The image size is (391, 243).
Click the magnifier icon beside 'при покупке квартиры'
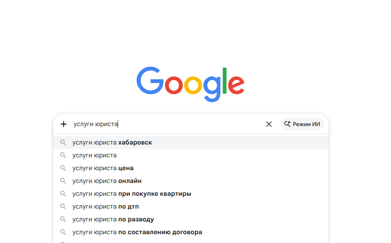(63, 194)
